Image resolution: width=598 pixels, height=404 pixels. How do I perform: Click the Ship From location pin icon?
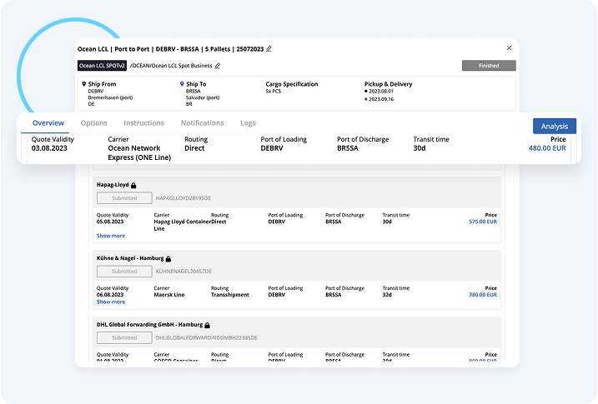coord(83,84)
